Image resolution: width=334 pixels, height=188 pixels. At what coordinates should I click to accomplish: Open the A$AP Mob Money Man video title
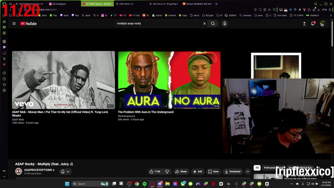[x=60, y=114]
